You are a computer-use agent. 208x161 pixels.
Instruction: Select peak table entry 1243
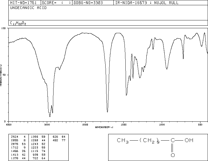coord(35,144)
